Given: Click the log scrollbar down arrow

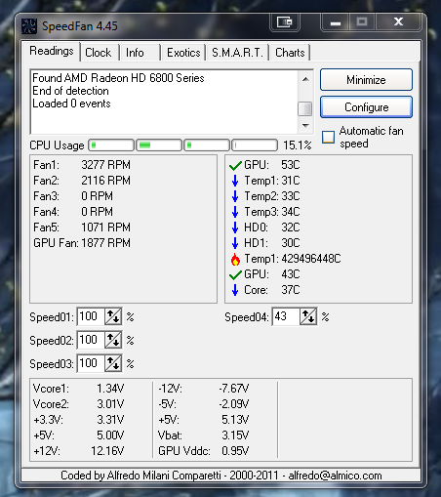Looking at the screenshot, I should [x=305, y=126].
